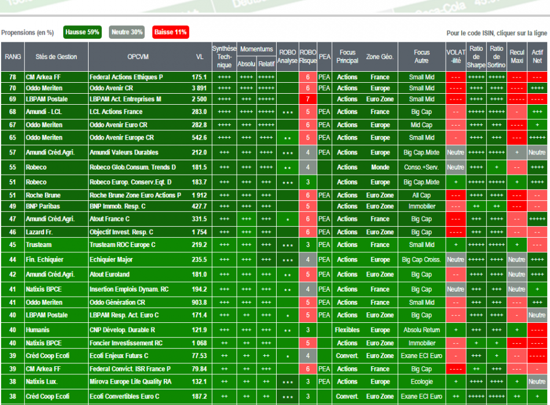Image resolution: width=550 pixels, height=405 pixels.
Task: Click Ecologie focus cell for Mirova
Action: pos(421,381)
